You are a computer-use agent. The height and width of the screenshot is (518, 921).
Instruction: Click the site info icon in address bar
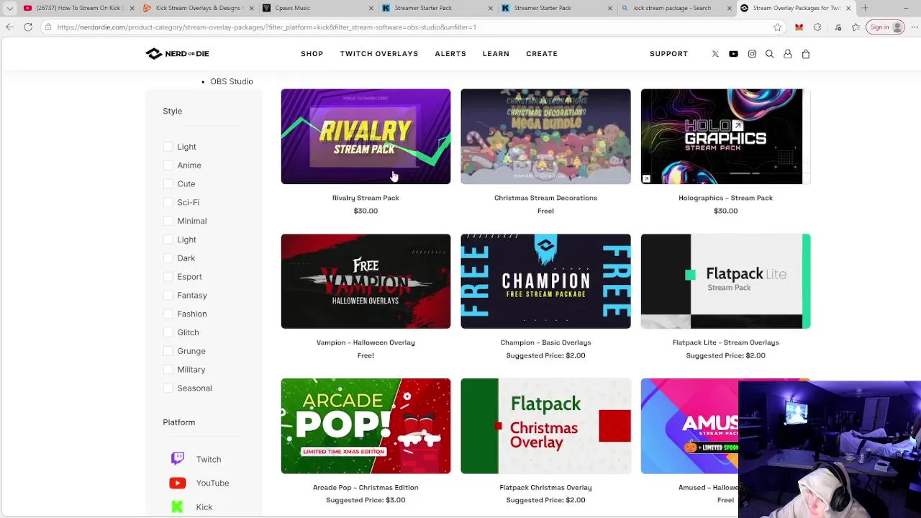pos(48,27)
